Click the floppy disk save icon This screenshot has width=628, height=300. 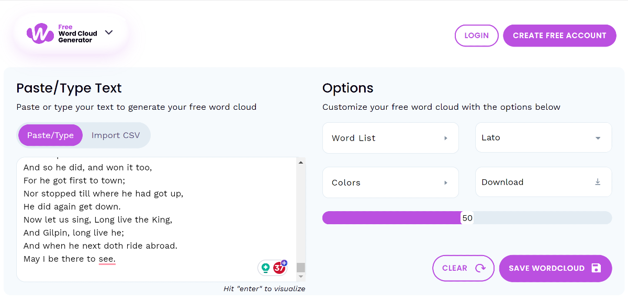(x=596, y=268)
